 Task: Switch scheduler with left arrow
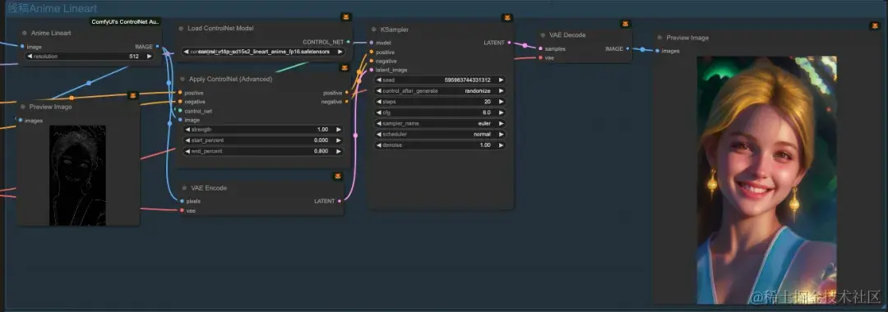[379, 135]
